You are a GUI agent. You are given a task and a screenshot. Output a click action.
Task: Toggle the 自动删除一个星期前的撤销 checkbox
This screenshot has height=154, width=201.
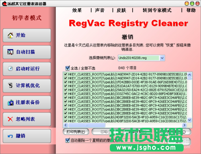[68, 140]
